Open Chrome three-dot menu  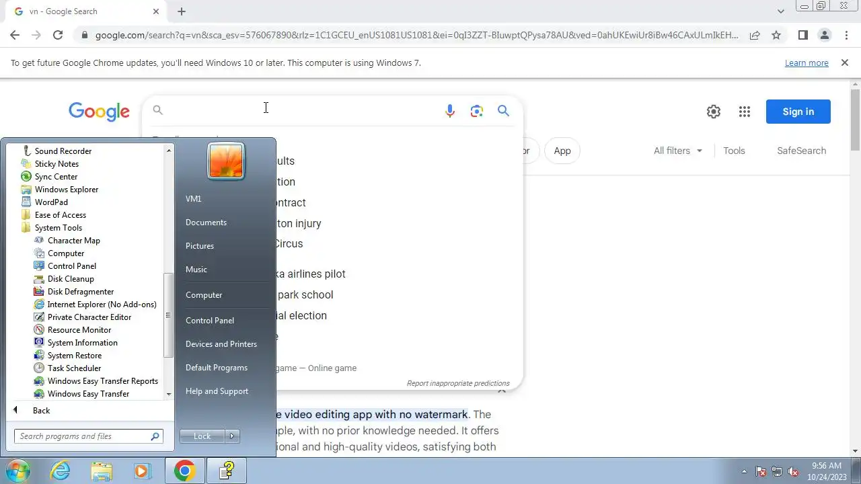click(x=846, y=35)
